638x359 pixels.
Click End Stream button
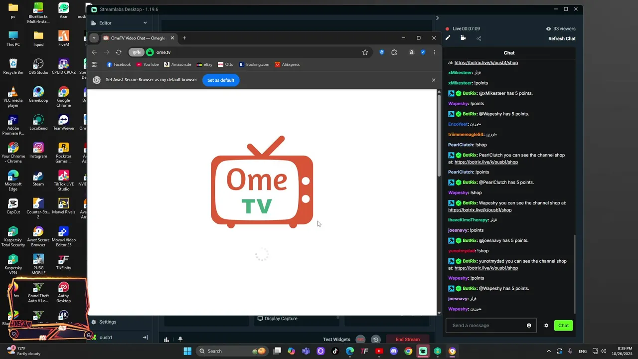click(x=407, y=340)
